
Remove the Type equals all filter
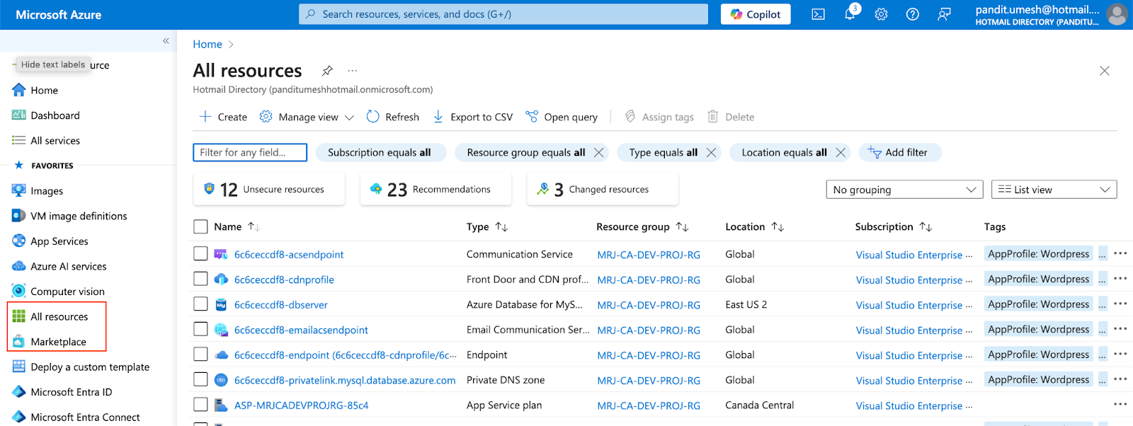tap(711, 152)
